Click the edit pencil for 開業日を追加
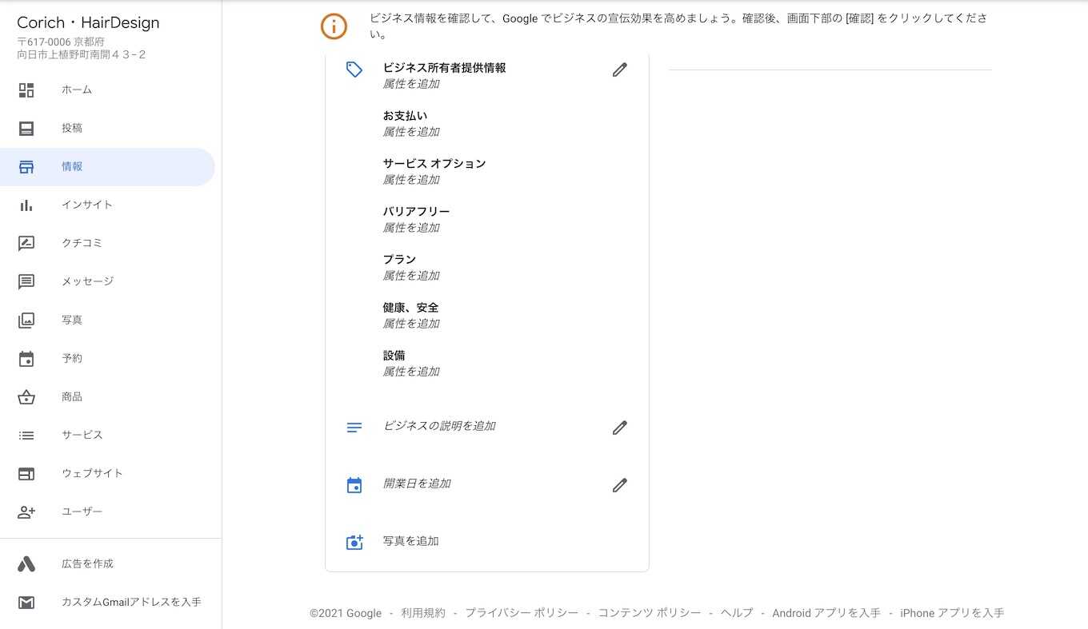1088x629 pixels. click(x=619, y=485)
